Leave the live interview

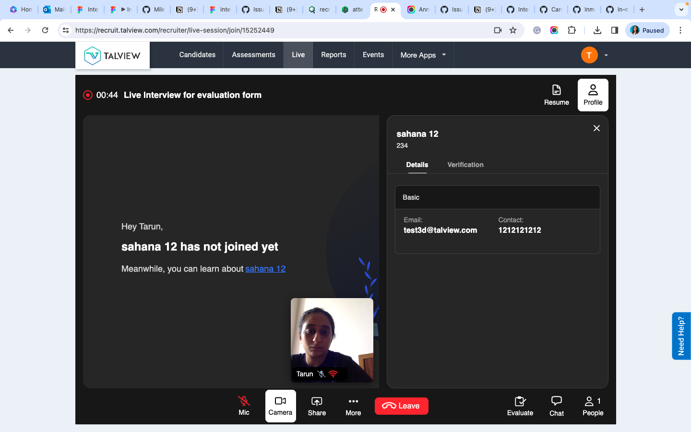point(402,406)
